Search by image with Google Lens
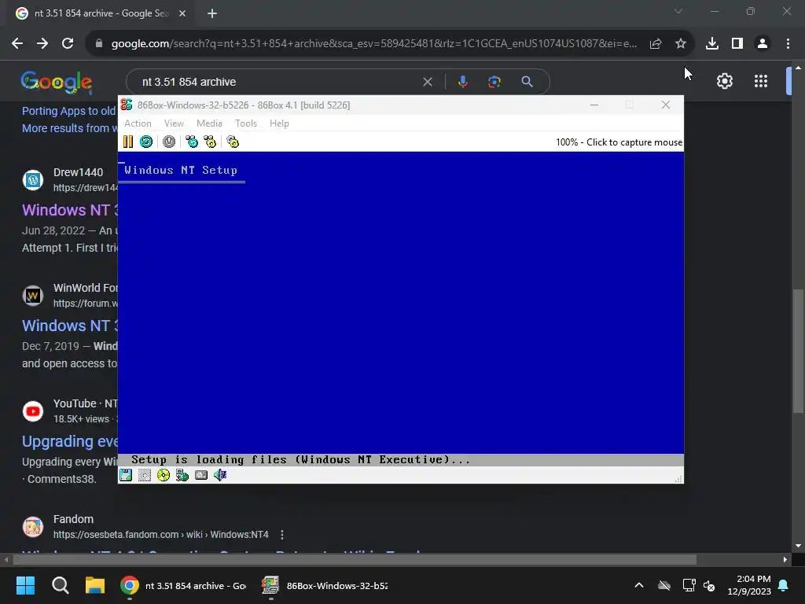The height and width of the screenshot is (604, 805). click(x=494, y=82)
